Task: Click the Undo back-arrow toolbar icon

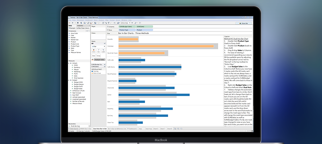Action: [x=73, y=23]
